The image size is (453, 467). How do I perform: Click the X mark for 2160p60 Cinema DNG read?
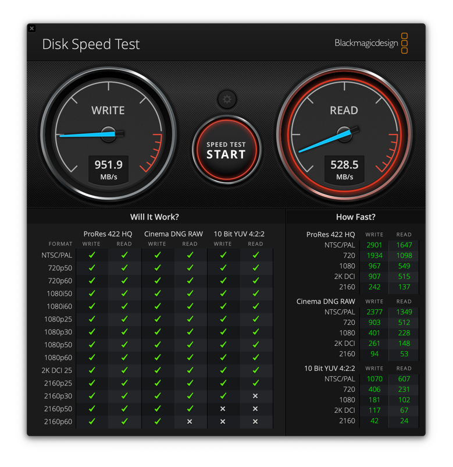190,422
